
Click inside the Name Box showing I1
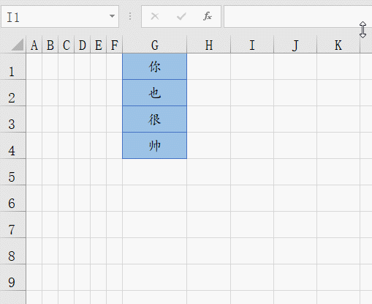pyautogui.click(x=55, y=17)
